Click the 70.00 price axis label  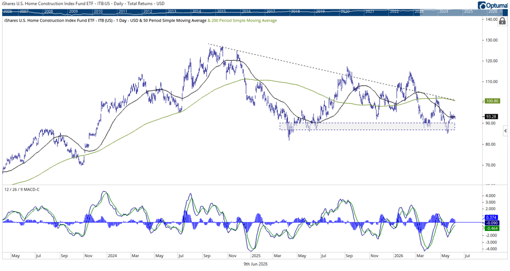(x=491, y=165)
